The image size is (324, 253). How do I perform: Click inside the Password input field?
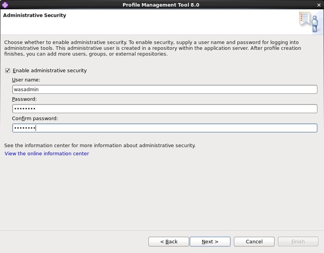(164, 108)
